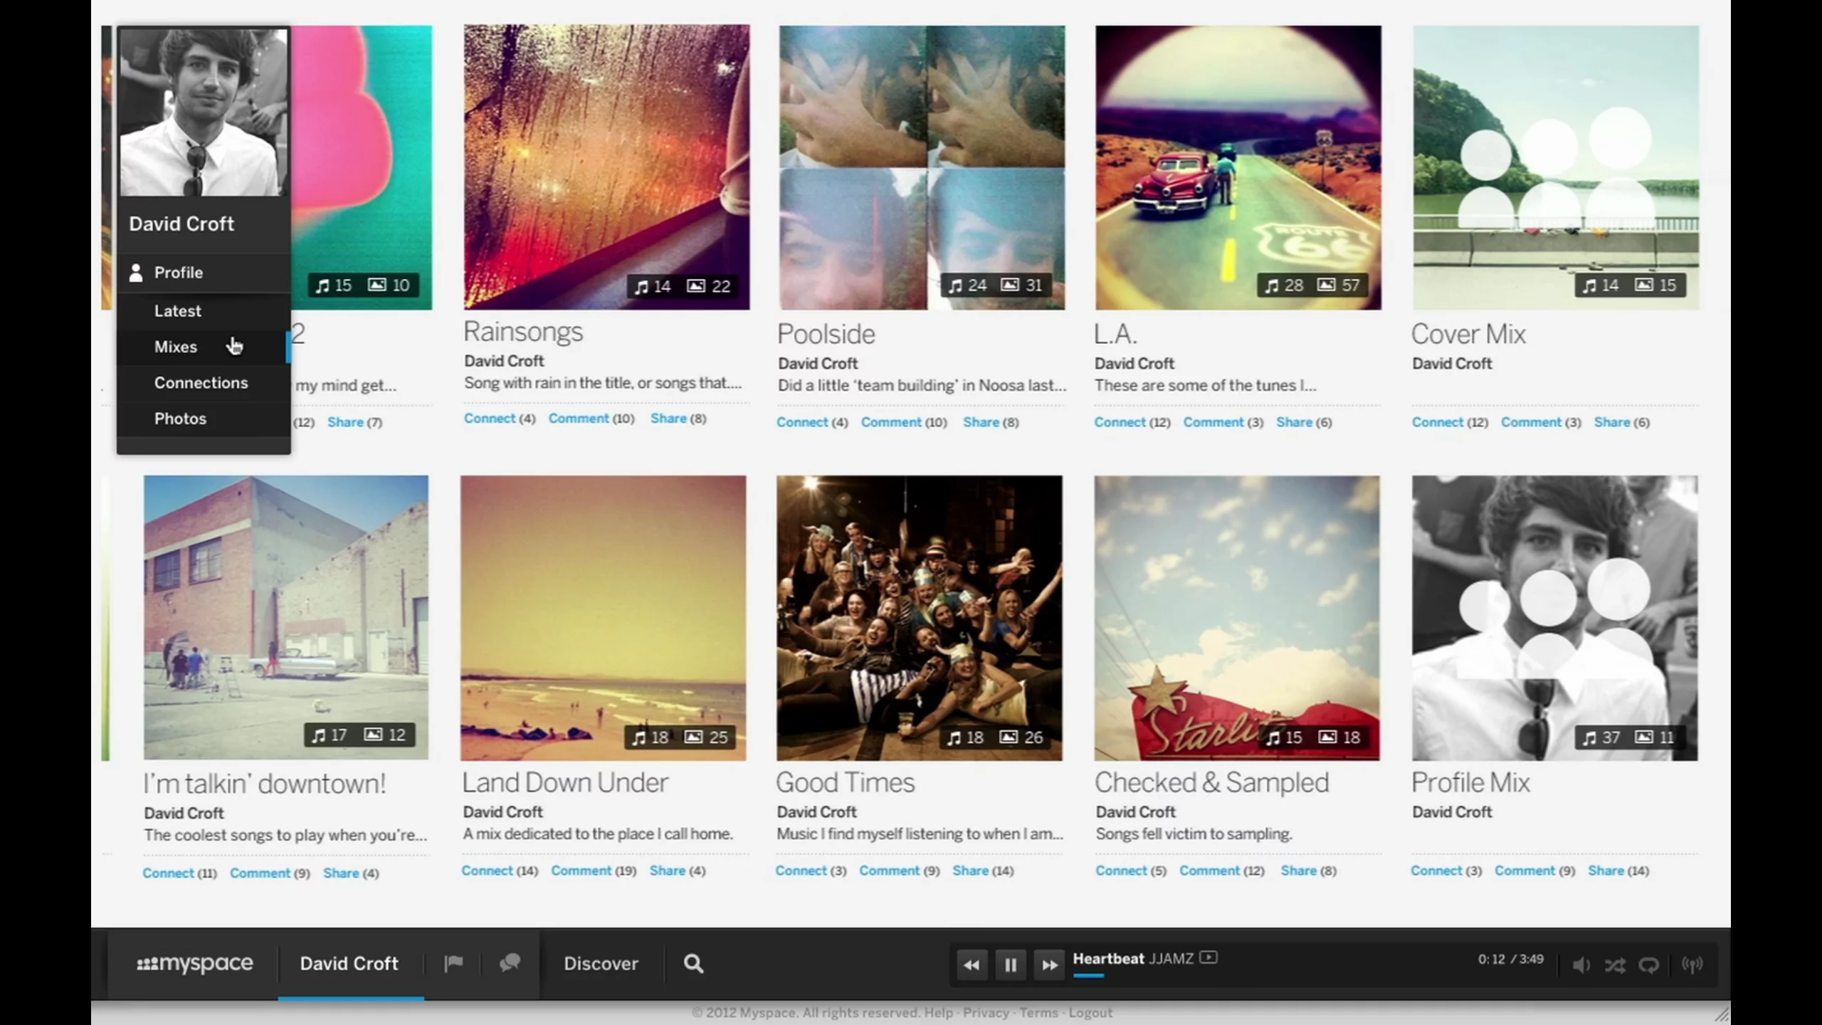Open search with the magnifier icon

click(x=693, y=964)
